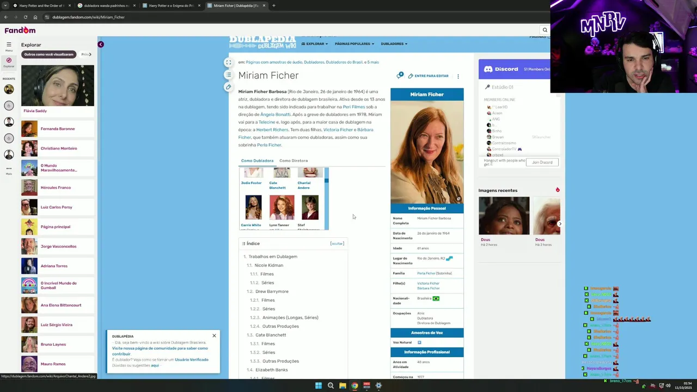Open Fernanda Baronne in the Explorar list
The image size is (697, 392).
[58, 128]
